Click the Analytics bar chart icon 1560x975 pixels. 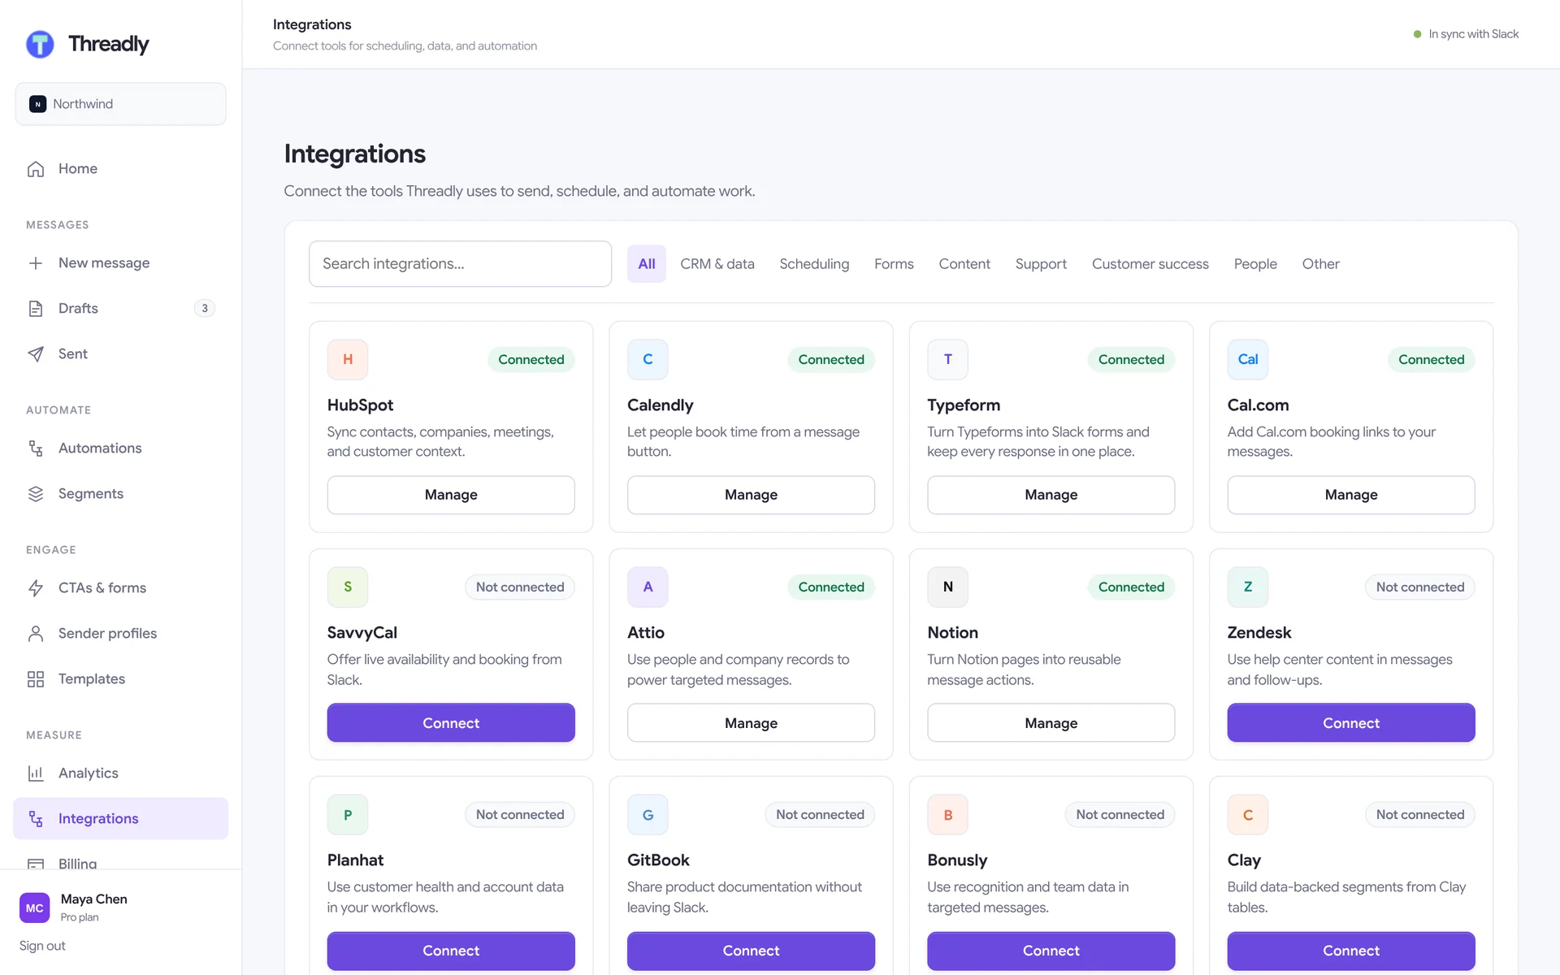[36, 773]
